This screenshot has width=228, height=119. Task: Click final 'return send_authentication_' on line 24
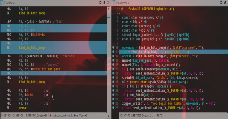[161, 108]
